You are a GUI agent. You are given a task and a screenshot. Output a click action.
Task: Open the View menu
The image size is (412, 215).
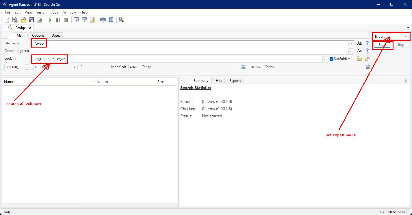tap(28, 12)
